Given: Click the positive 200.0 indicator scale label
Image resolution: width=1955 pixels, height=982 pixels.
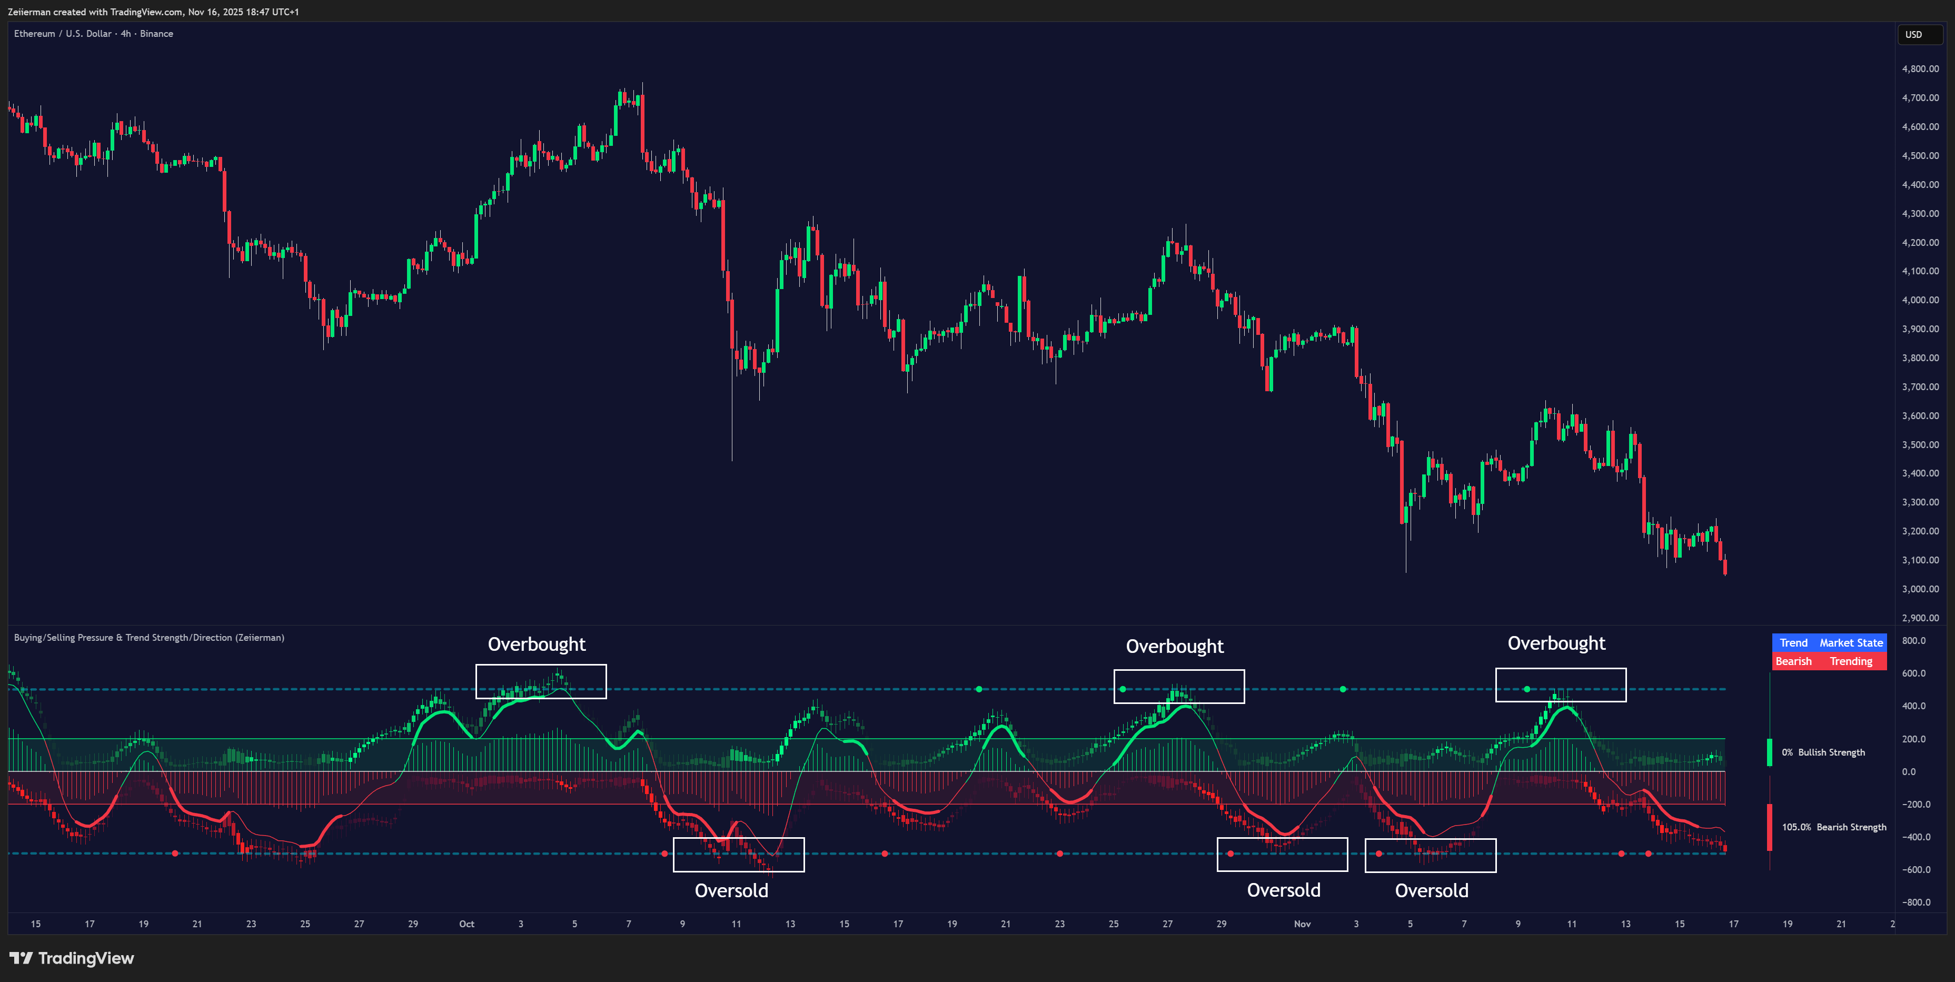Looking at the screenshot, I should (1913, 738).
